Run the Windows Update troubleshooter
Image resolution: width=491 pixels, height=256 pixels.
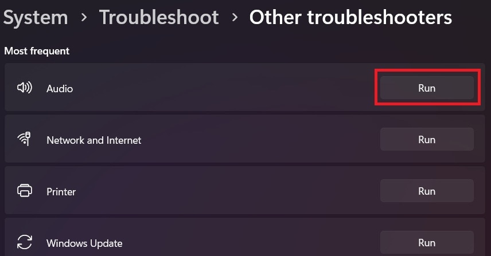point(427,242)
